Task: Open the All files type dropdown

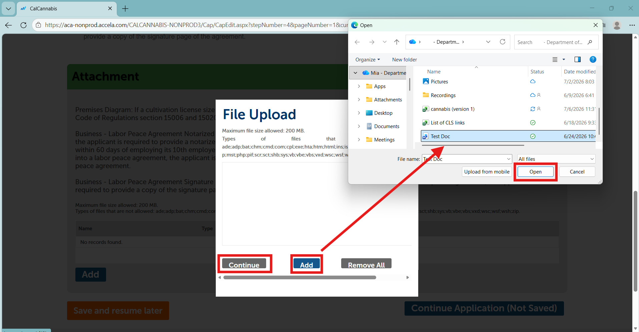Action: [556, 159]
